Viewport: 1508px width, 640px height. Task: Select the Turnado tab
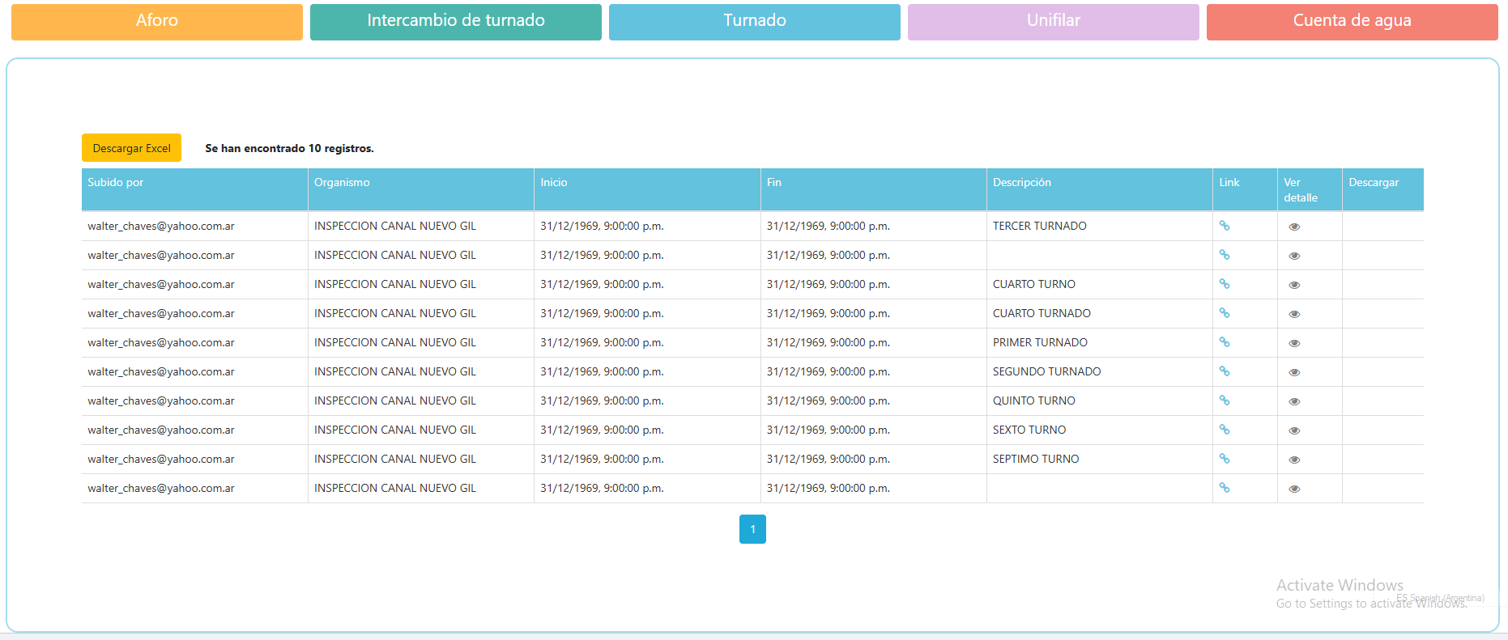point(754,21)
